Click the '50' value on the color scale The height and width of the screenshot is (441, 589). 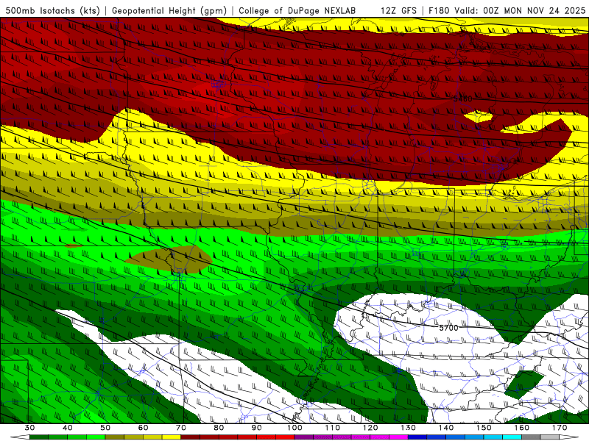click(105, 428)
